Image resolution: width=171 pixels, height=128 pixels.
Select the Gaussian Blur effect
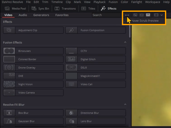point(33,121)
